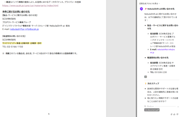Click 【製品・サービスに関するお問い合わせ先】 in PDF
Screen dimensions: 180x117
coord(20,15)
